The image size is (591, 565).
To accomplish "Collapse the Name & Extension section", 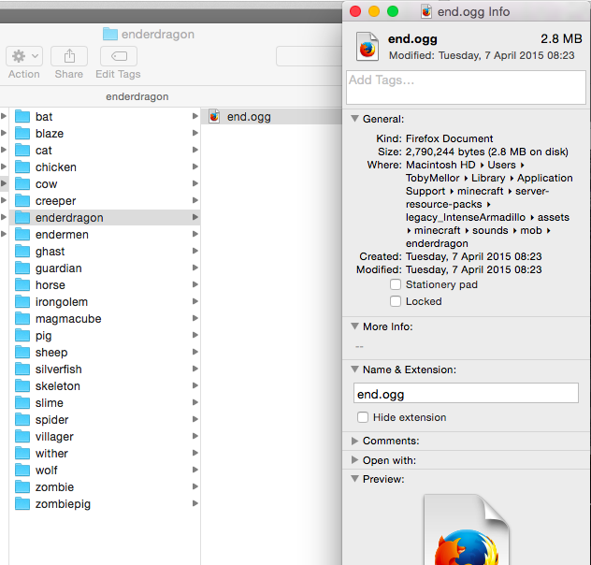I will [x=354, y=369].
